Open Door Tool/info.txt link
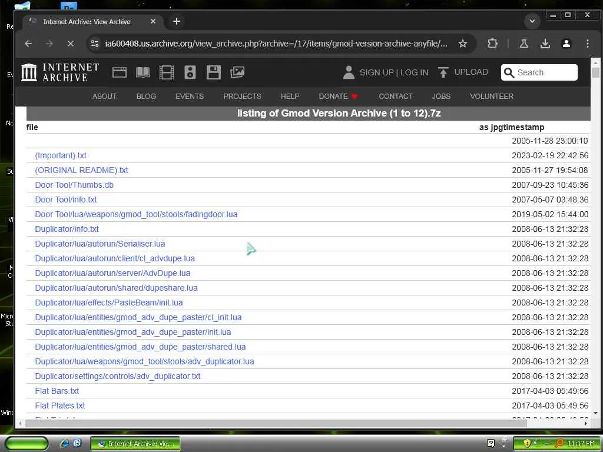Screen dimensions: 603x452 click(x=66, y=200)
